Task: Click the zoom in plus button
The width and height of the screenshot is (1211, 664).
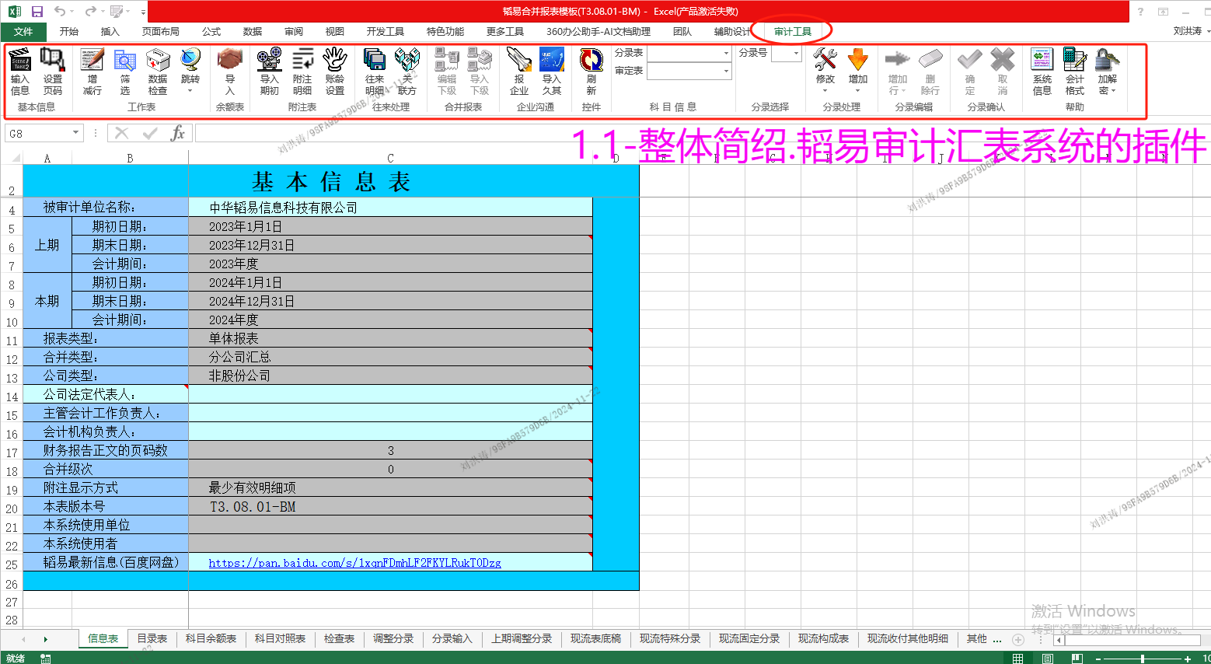Action: (x=1188, y=659)
